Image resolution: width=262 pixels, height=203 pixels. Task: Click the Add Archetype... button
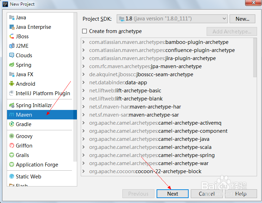(x=232, y=32)
